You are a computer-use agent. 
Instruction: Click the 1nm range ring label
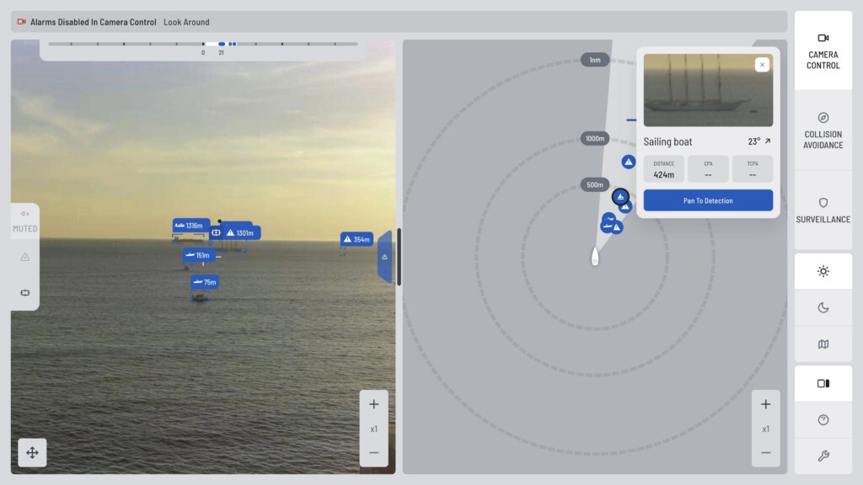[x=594, y=60]
